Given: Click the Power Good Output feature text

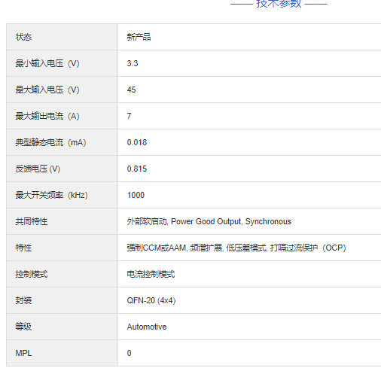Looking at the screenshot, I should tap(206, 221).
